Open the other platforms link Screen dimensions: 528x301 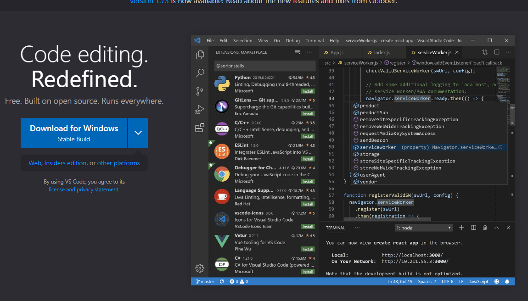tap(118, 163)
